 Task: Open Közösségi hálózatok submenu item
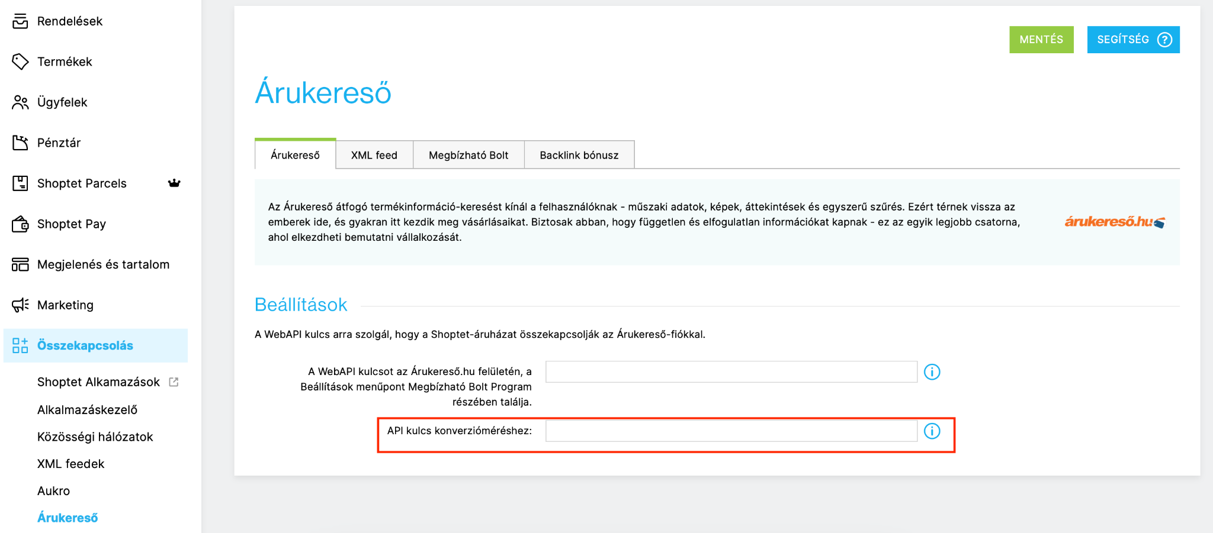95,437
